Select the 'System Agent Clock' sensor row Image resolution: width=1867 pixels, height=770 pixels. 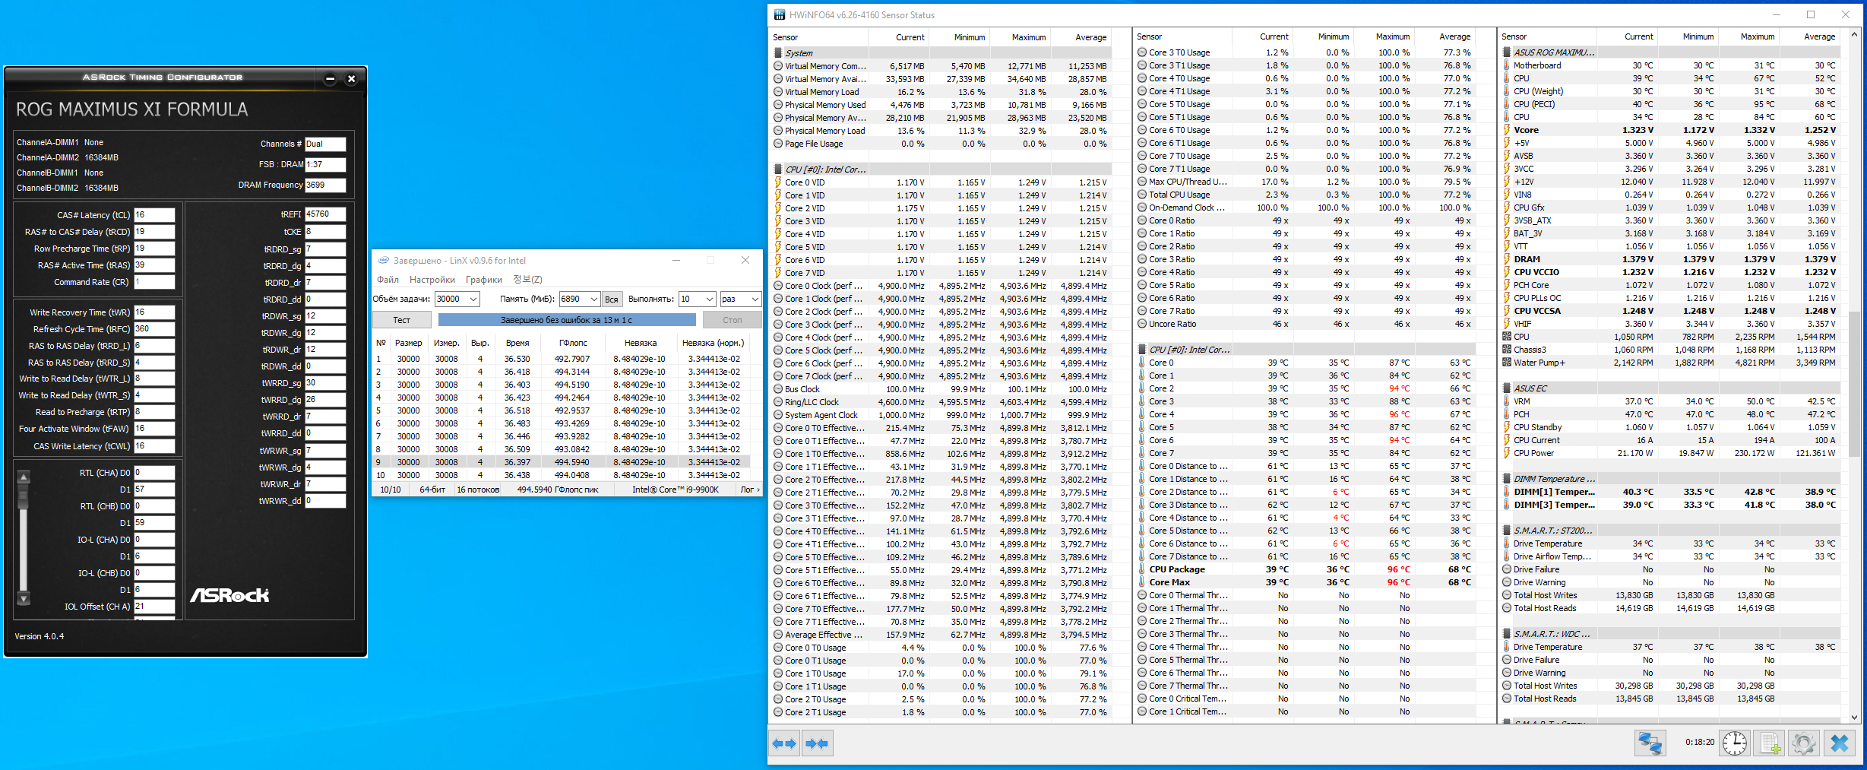pyautogui.click(x=941, y=415)
